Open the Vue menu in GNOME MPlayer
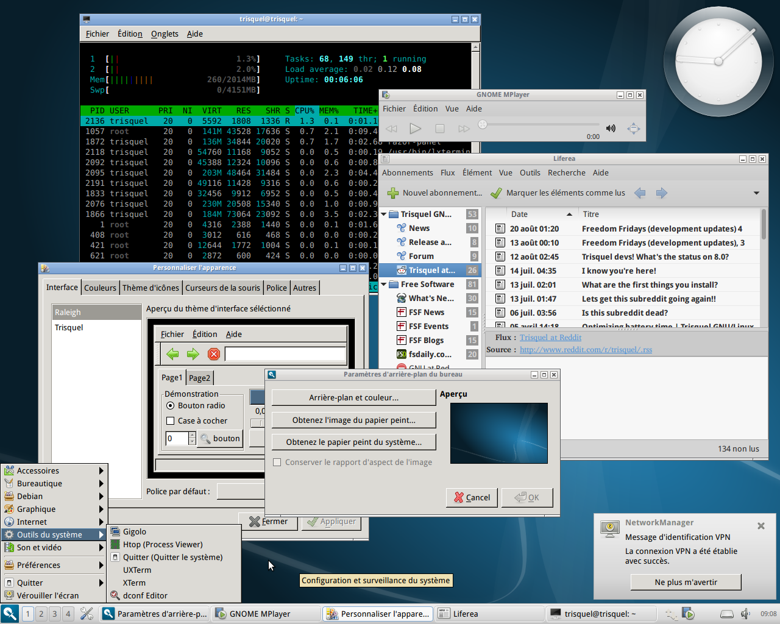Viewport: 780px width, 624px height. click(452, 108)
